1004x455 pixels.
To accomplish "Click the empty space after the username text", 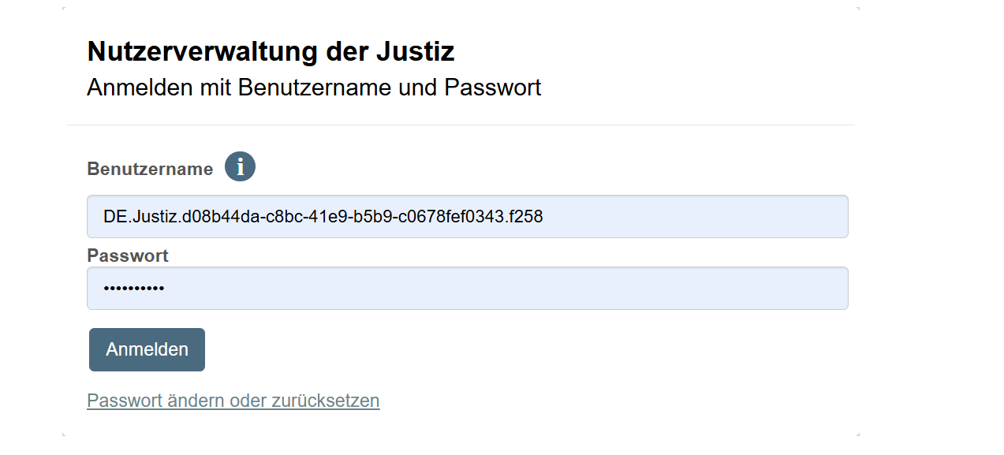I will click(694, 216).
